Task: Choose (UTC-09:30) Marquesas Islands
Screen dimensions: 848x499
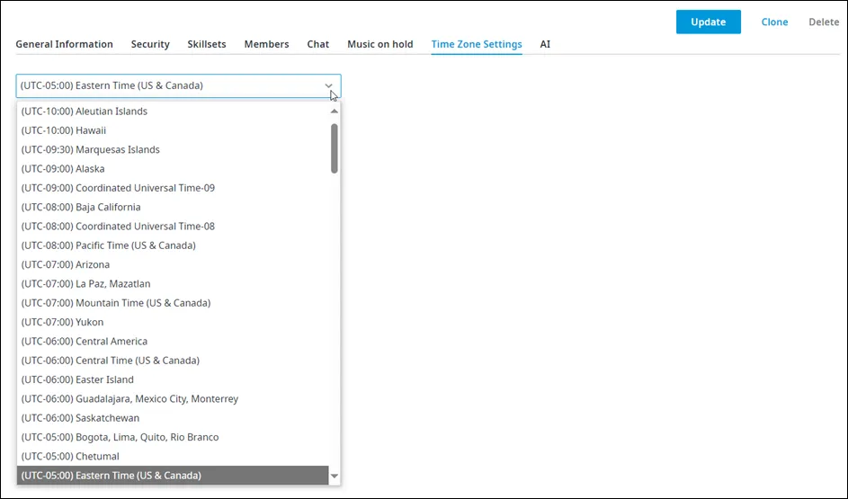Action: click(x=173, y=150)
